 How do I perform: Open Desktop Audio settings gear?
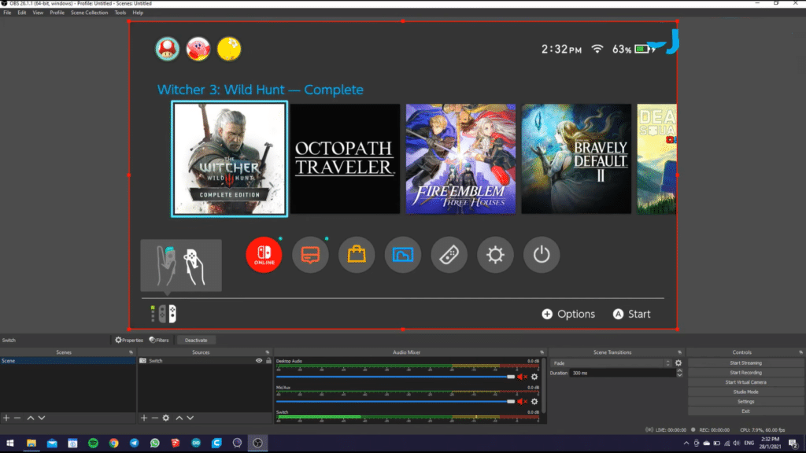coord(534,377)
